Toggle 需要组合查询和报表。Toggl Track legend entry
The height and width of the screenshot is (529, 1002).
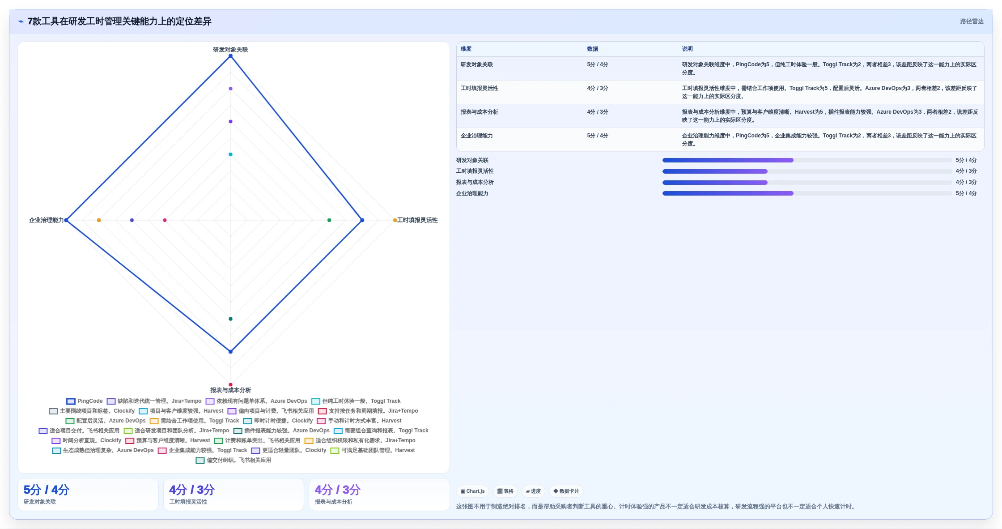point(381,431)
